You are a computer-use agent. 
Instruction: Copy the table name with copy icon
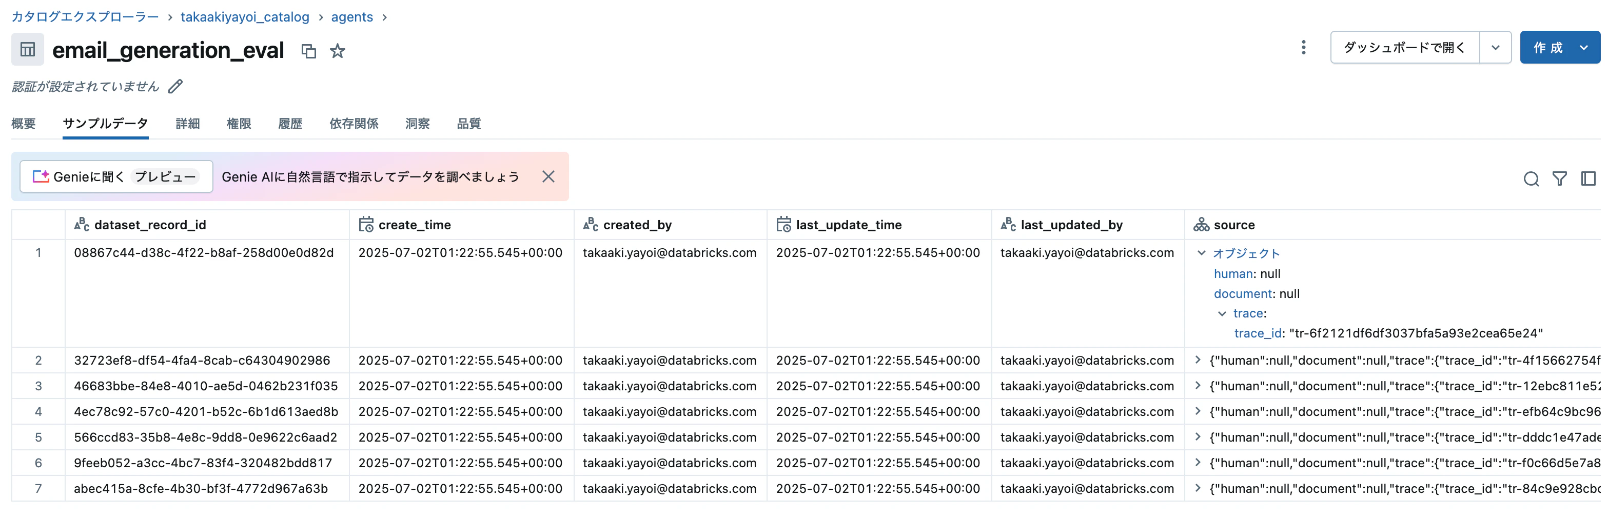point(309,51)
